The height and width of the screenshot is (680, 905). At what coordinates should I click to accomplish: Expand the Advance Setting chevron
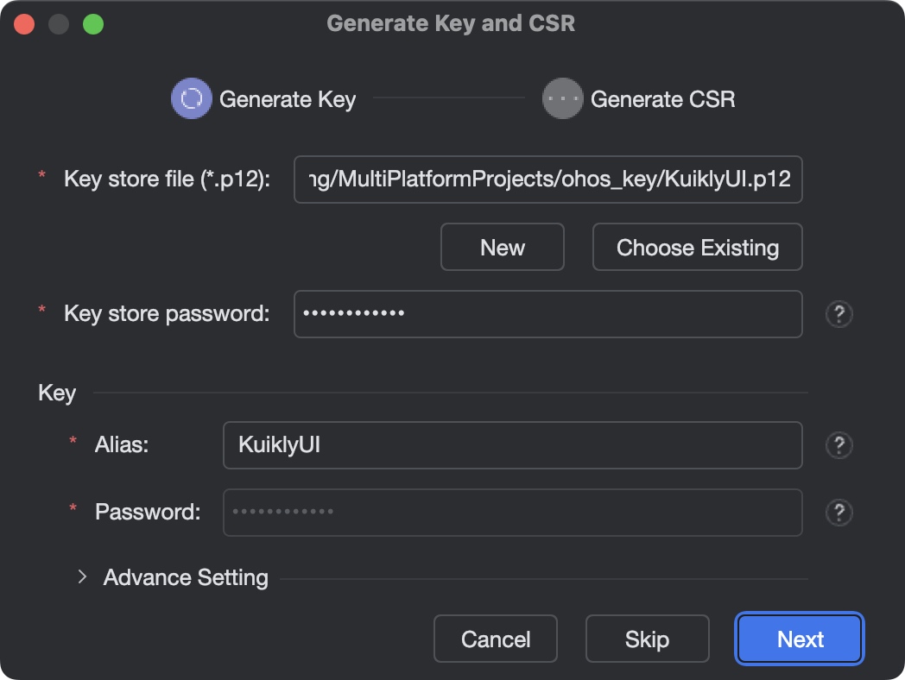(x=83, y=576)
